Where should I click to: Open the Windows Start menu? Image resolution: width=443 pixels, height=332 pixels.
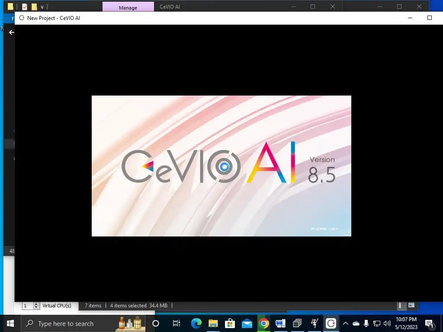[x=10, y=323]
